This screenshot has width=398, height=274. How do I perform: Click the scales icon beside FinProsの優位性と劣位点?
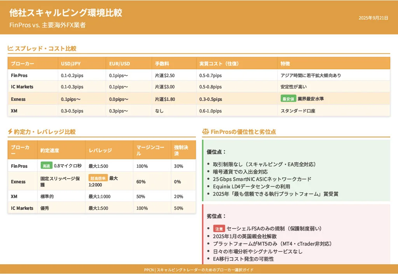205,132
